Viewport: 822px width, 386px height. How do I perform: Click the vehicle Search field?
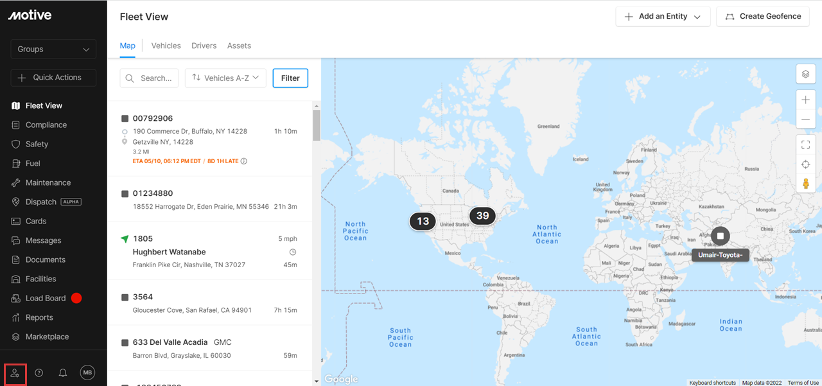click(x=149, y=78)
